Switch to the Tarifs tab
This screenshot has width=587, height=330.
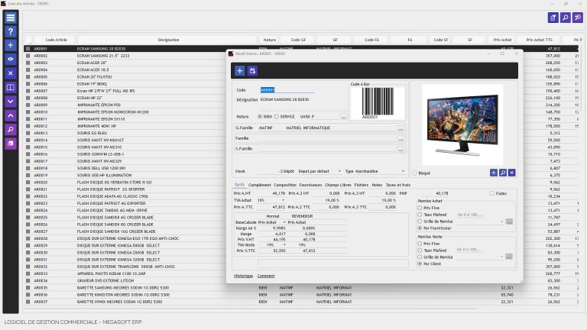pos(239,185)
